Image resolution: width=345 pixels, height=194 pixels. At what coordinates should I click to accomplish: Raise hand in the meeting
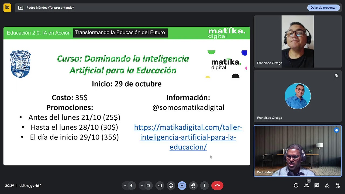pos(193,185)
